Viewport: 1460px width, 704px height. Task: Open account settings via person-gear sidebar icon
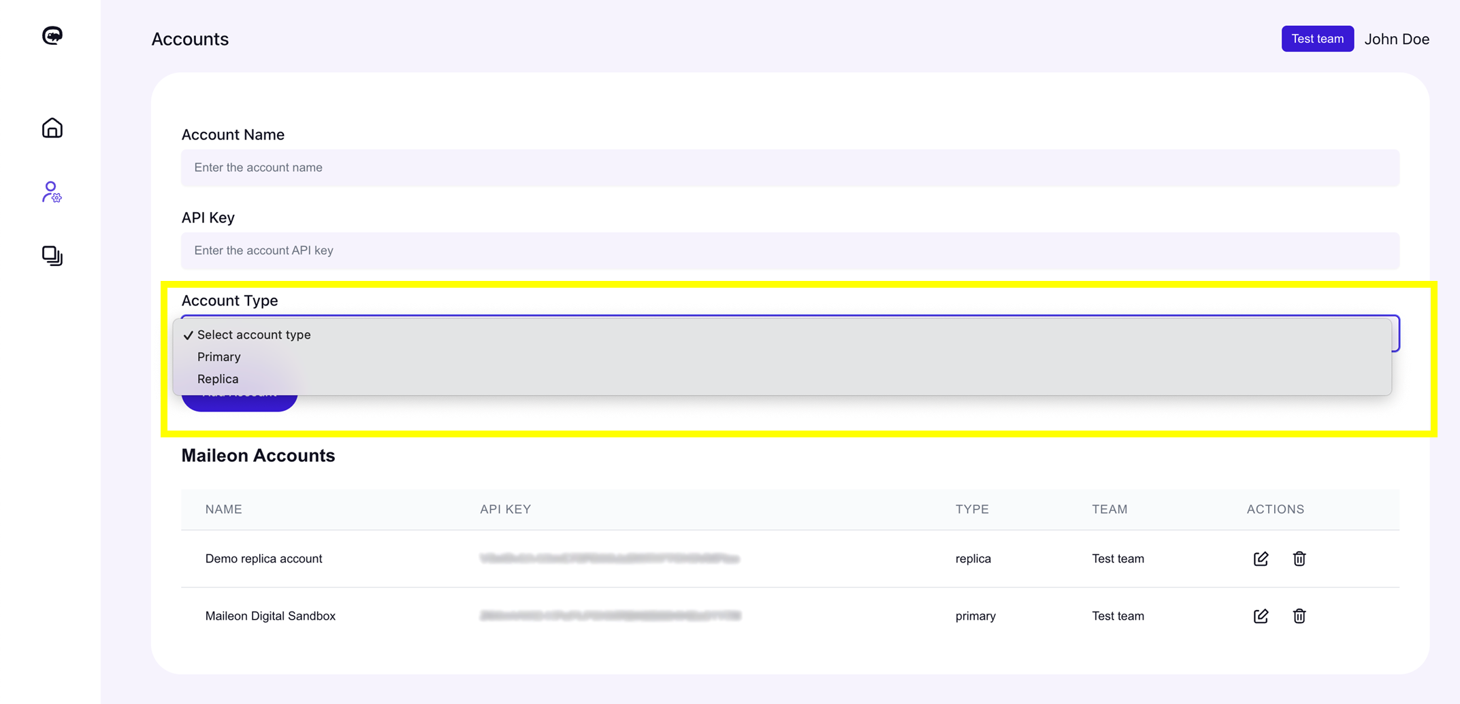52,193
